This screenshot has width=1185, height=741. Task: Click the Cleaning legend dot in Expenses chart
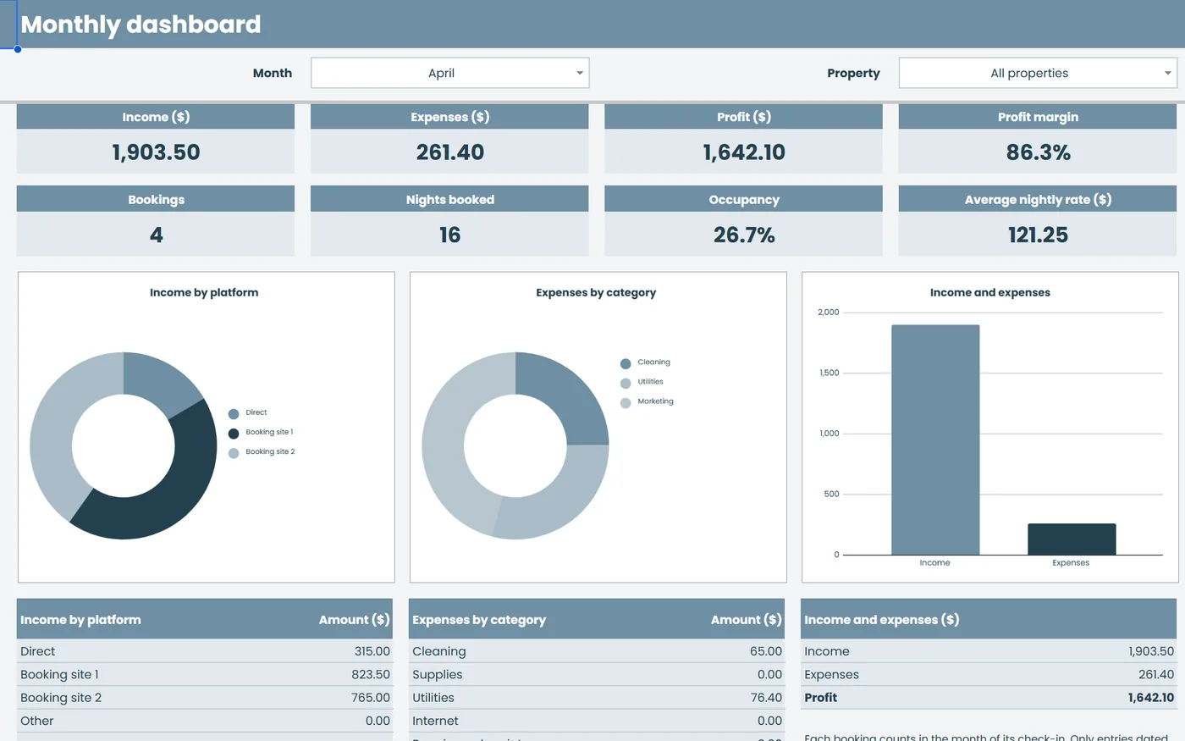(626, 363)
